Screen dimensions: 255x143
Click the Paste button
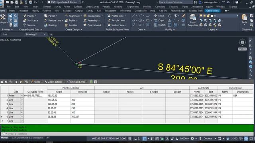[244, 19]
